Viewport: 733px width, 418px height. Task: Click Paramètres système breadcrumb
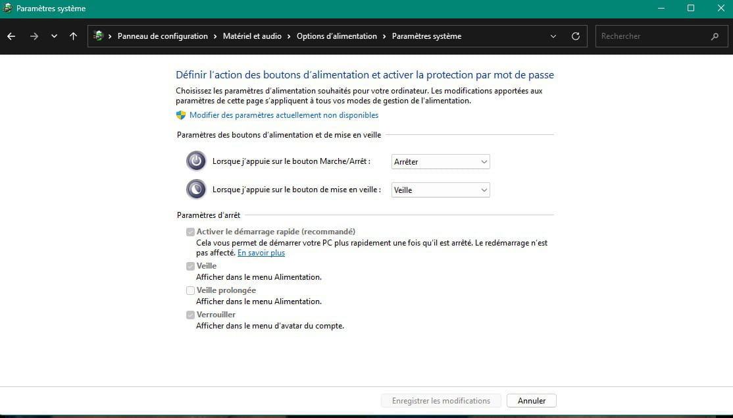(426, 36)
